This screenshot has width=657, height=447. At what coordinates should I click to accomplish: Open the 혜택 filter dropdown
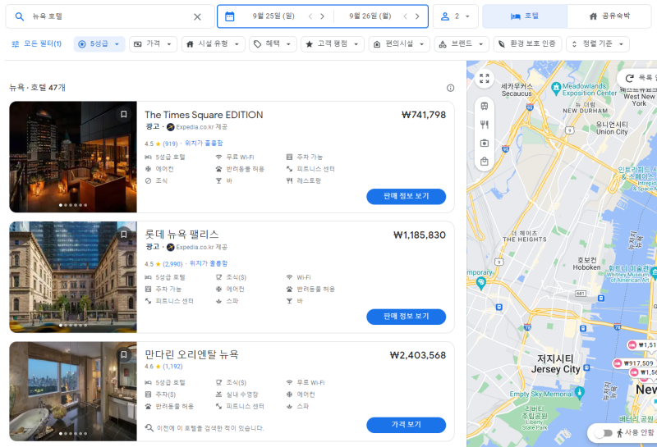pos(273,44)
